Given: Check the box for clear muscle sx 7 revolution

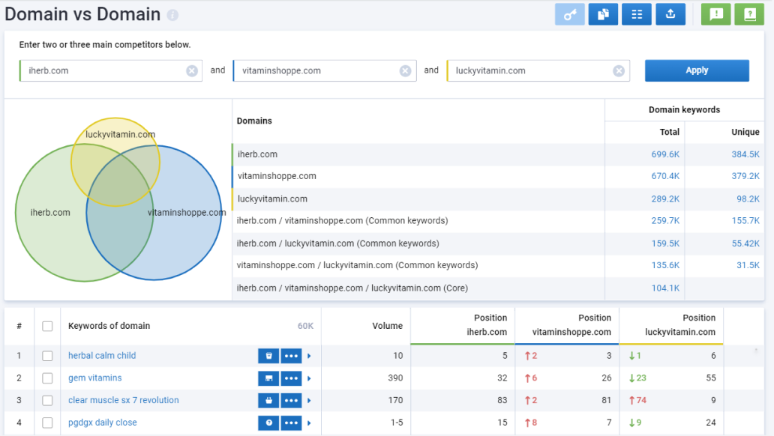Looking at the screenshot, I should 47,401.
